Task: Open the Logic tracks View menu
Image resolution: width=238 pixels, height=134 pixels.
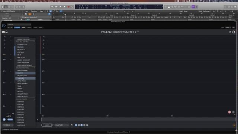Action: [x=42, y=11]
